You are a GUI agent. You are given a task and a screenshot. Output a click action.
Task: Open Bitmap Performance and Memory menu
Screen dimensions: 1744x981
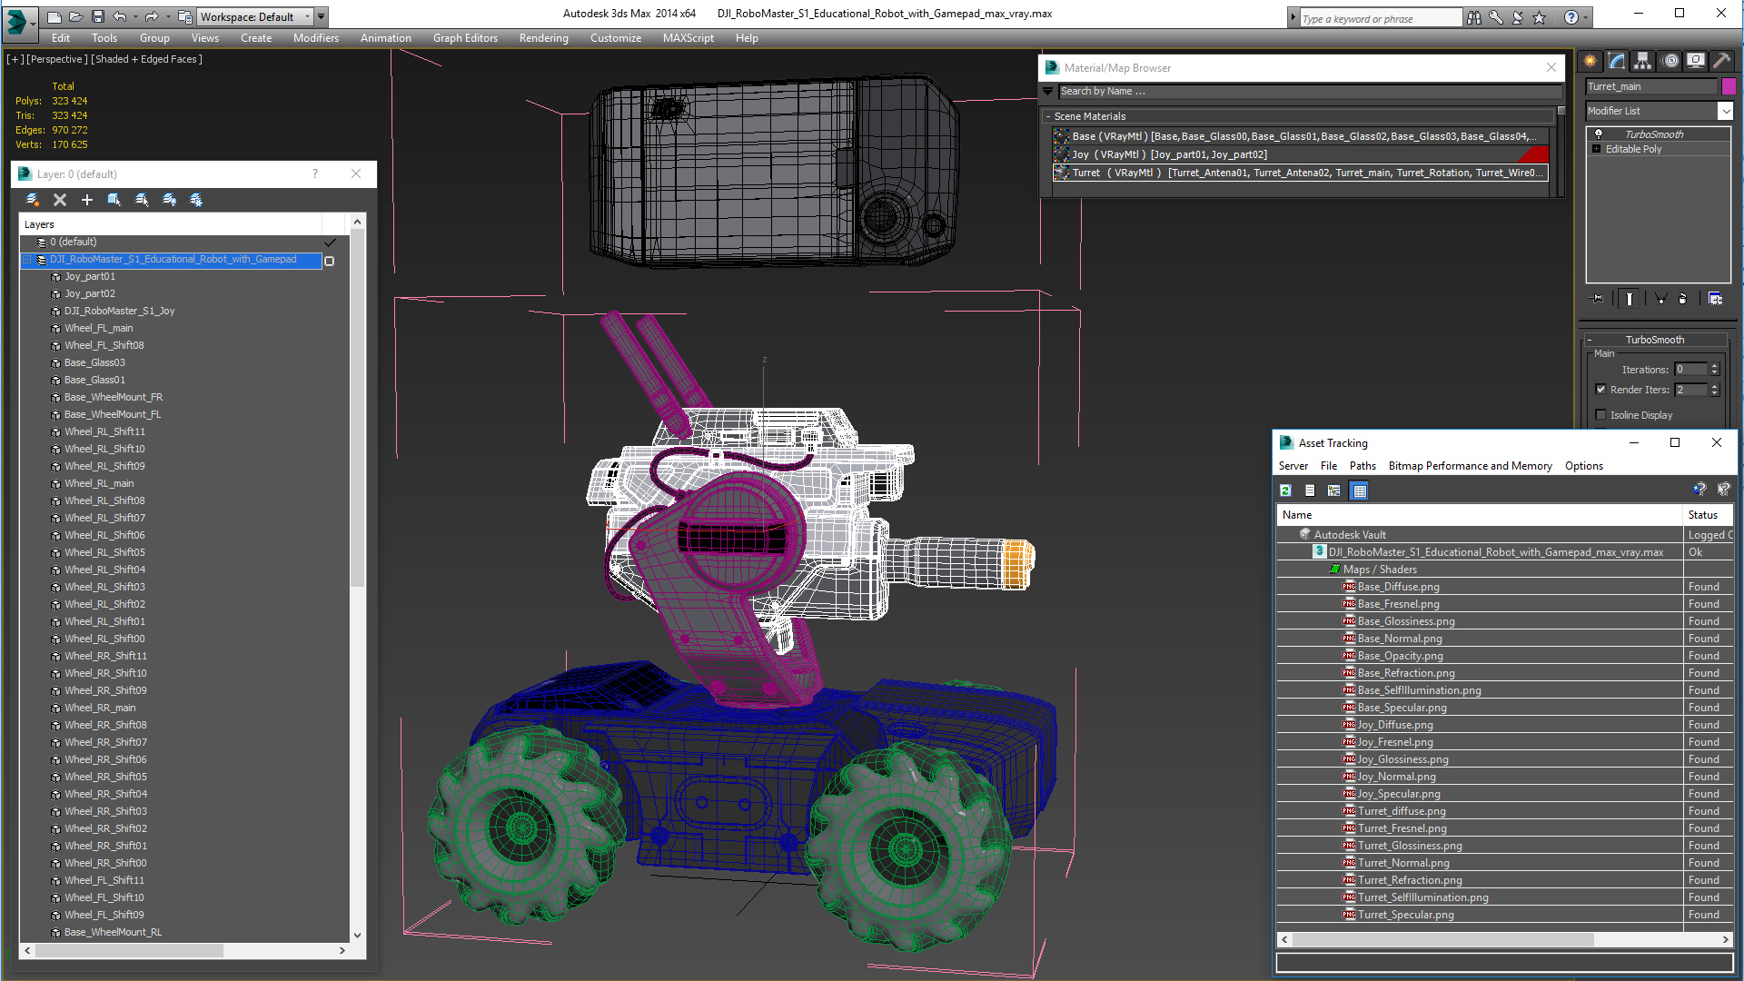1470,466
